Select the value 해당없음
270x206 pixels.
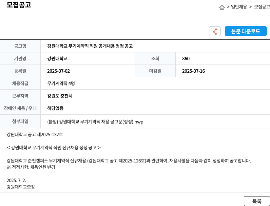(x=55, y=108)
